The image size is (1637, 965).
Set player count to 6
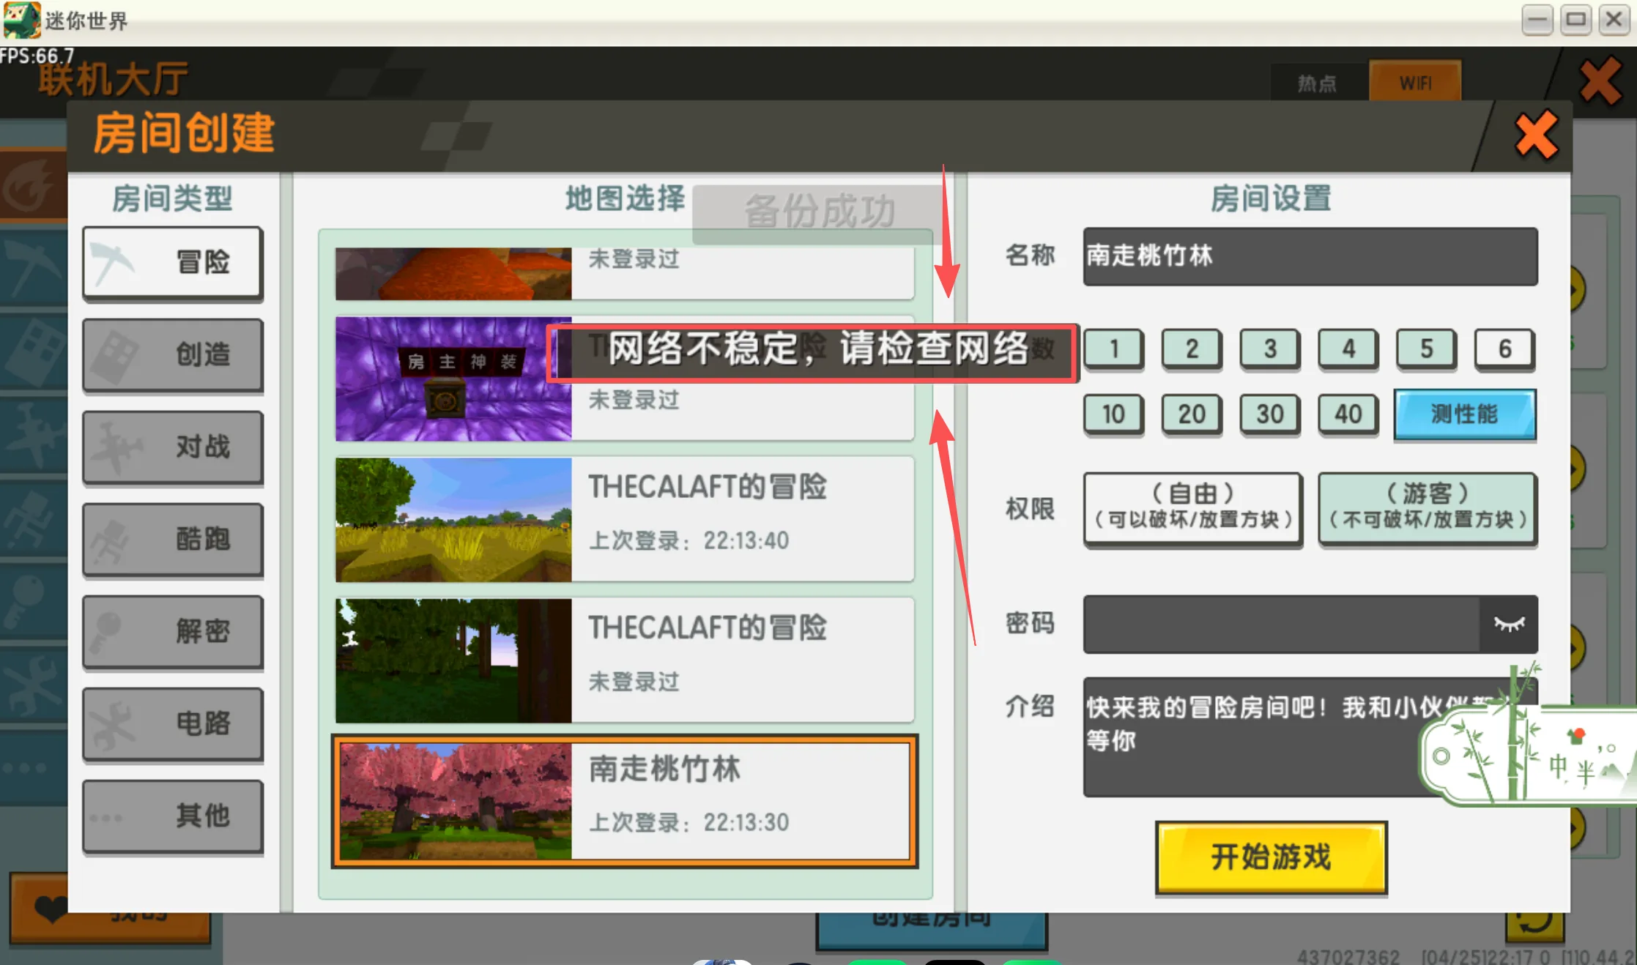pos(1504,349)
